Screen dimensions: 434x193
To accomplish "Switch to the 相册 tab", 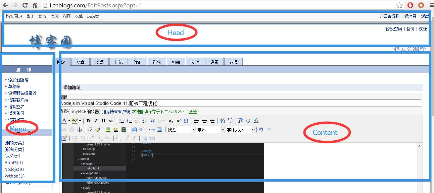I will pyautogui.click(x=176, y=62).
